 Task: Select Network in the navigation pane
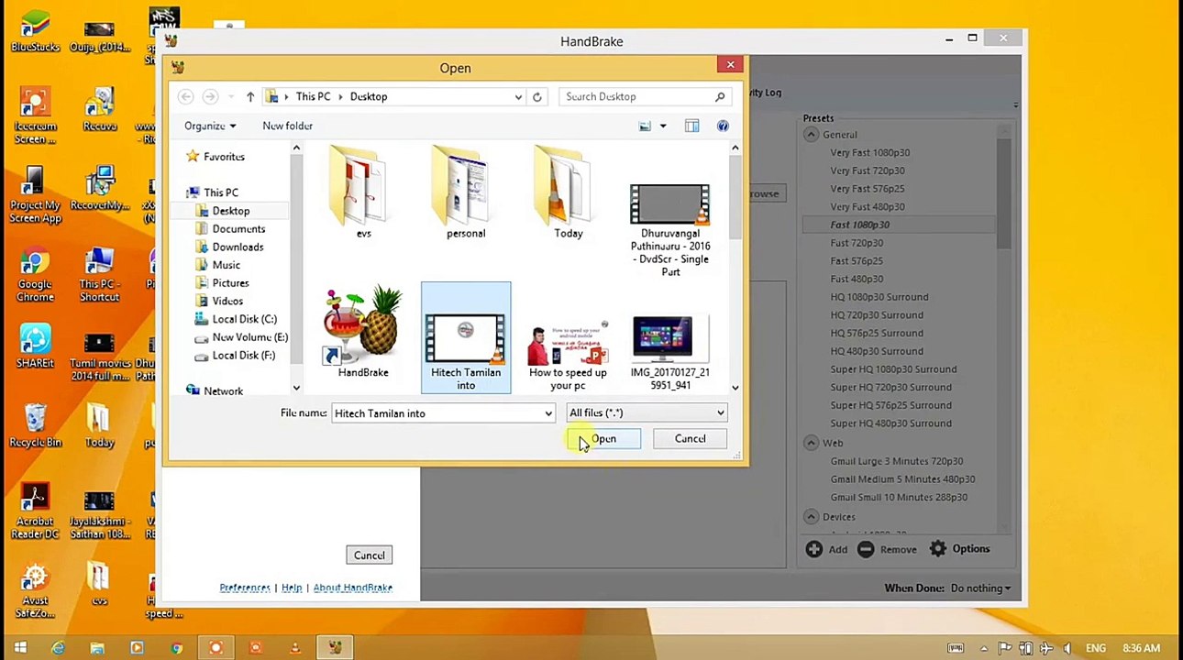tap(223, 391)
